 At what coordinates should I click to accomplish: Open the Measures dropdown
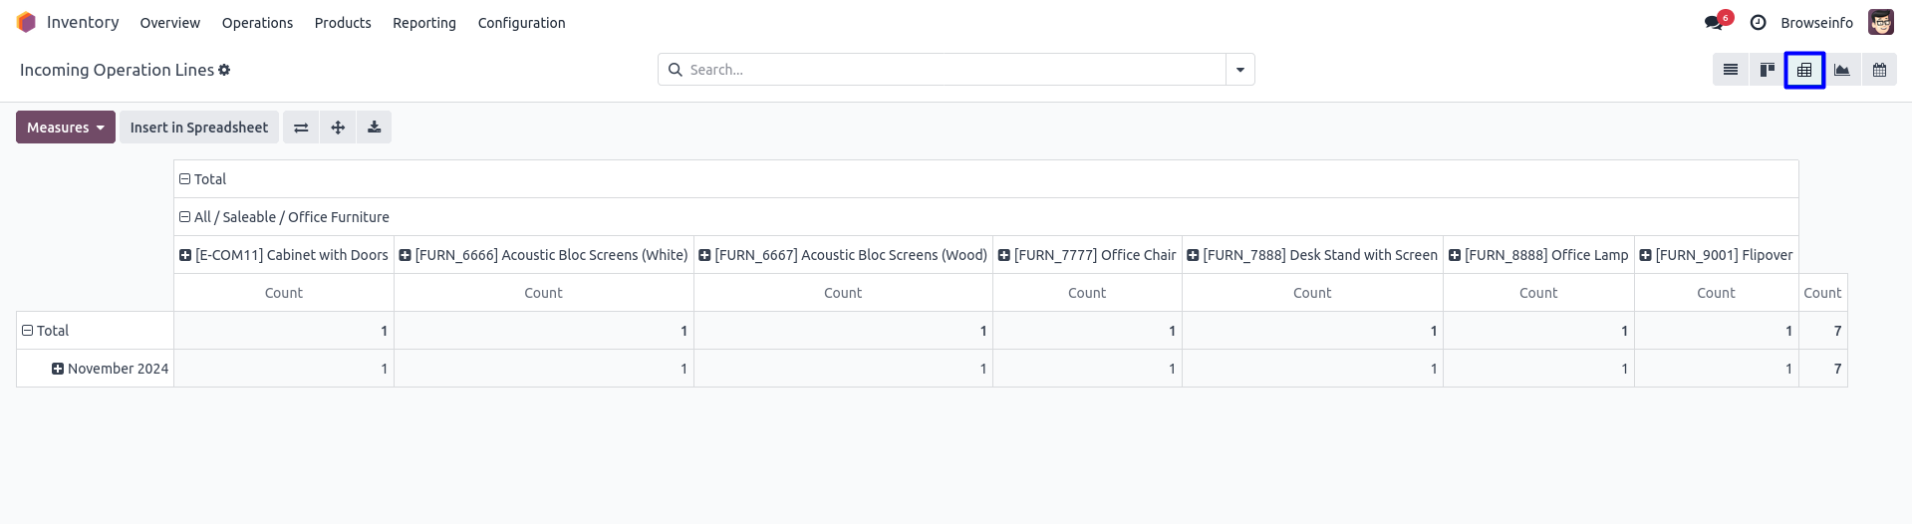click(x=66, y=128)
